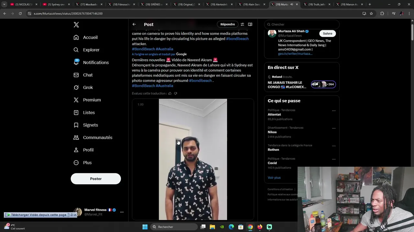Open Conditions d'utilisation footer link
This screenshot has height=232, width=414.
280,189
